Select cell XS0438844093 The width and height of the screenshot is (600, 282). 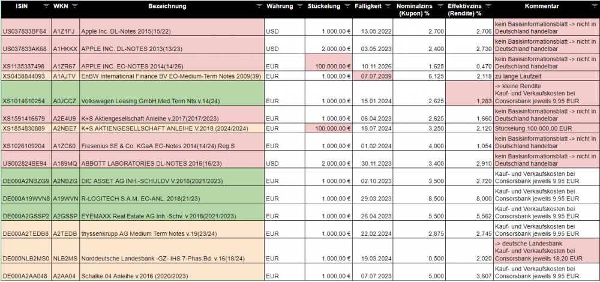[26, 76]
